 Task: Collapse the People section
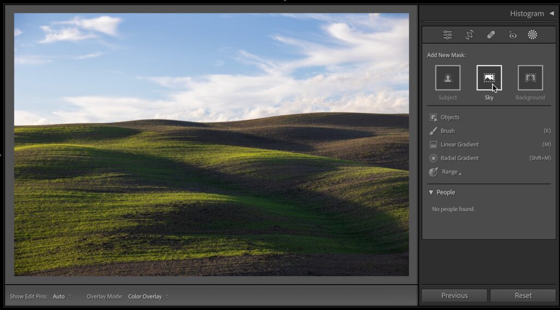coord(431,192)
